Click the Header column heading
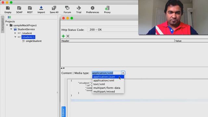 [117, 41]
